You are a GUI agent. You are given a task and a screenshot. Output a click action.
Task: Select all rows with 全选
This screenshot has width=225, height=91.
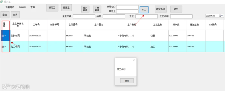5,15
